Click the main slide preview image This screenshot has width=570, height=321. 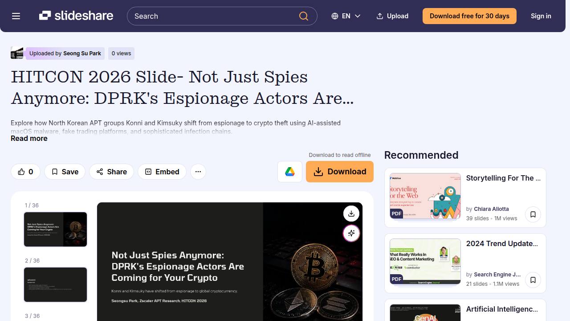(x=230, y=262)
